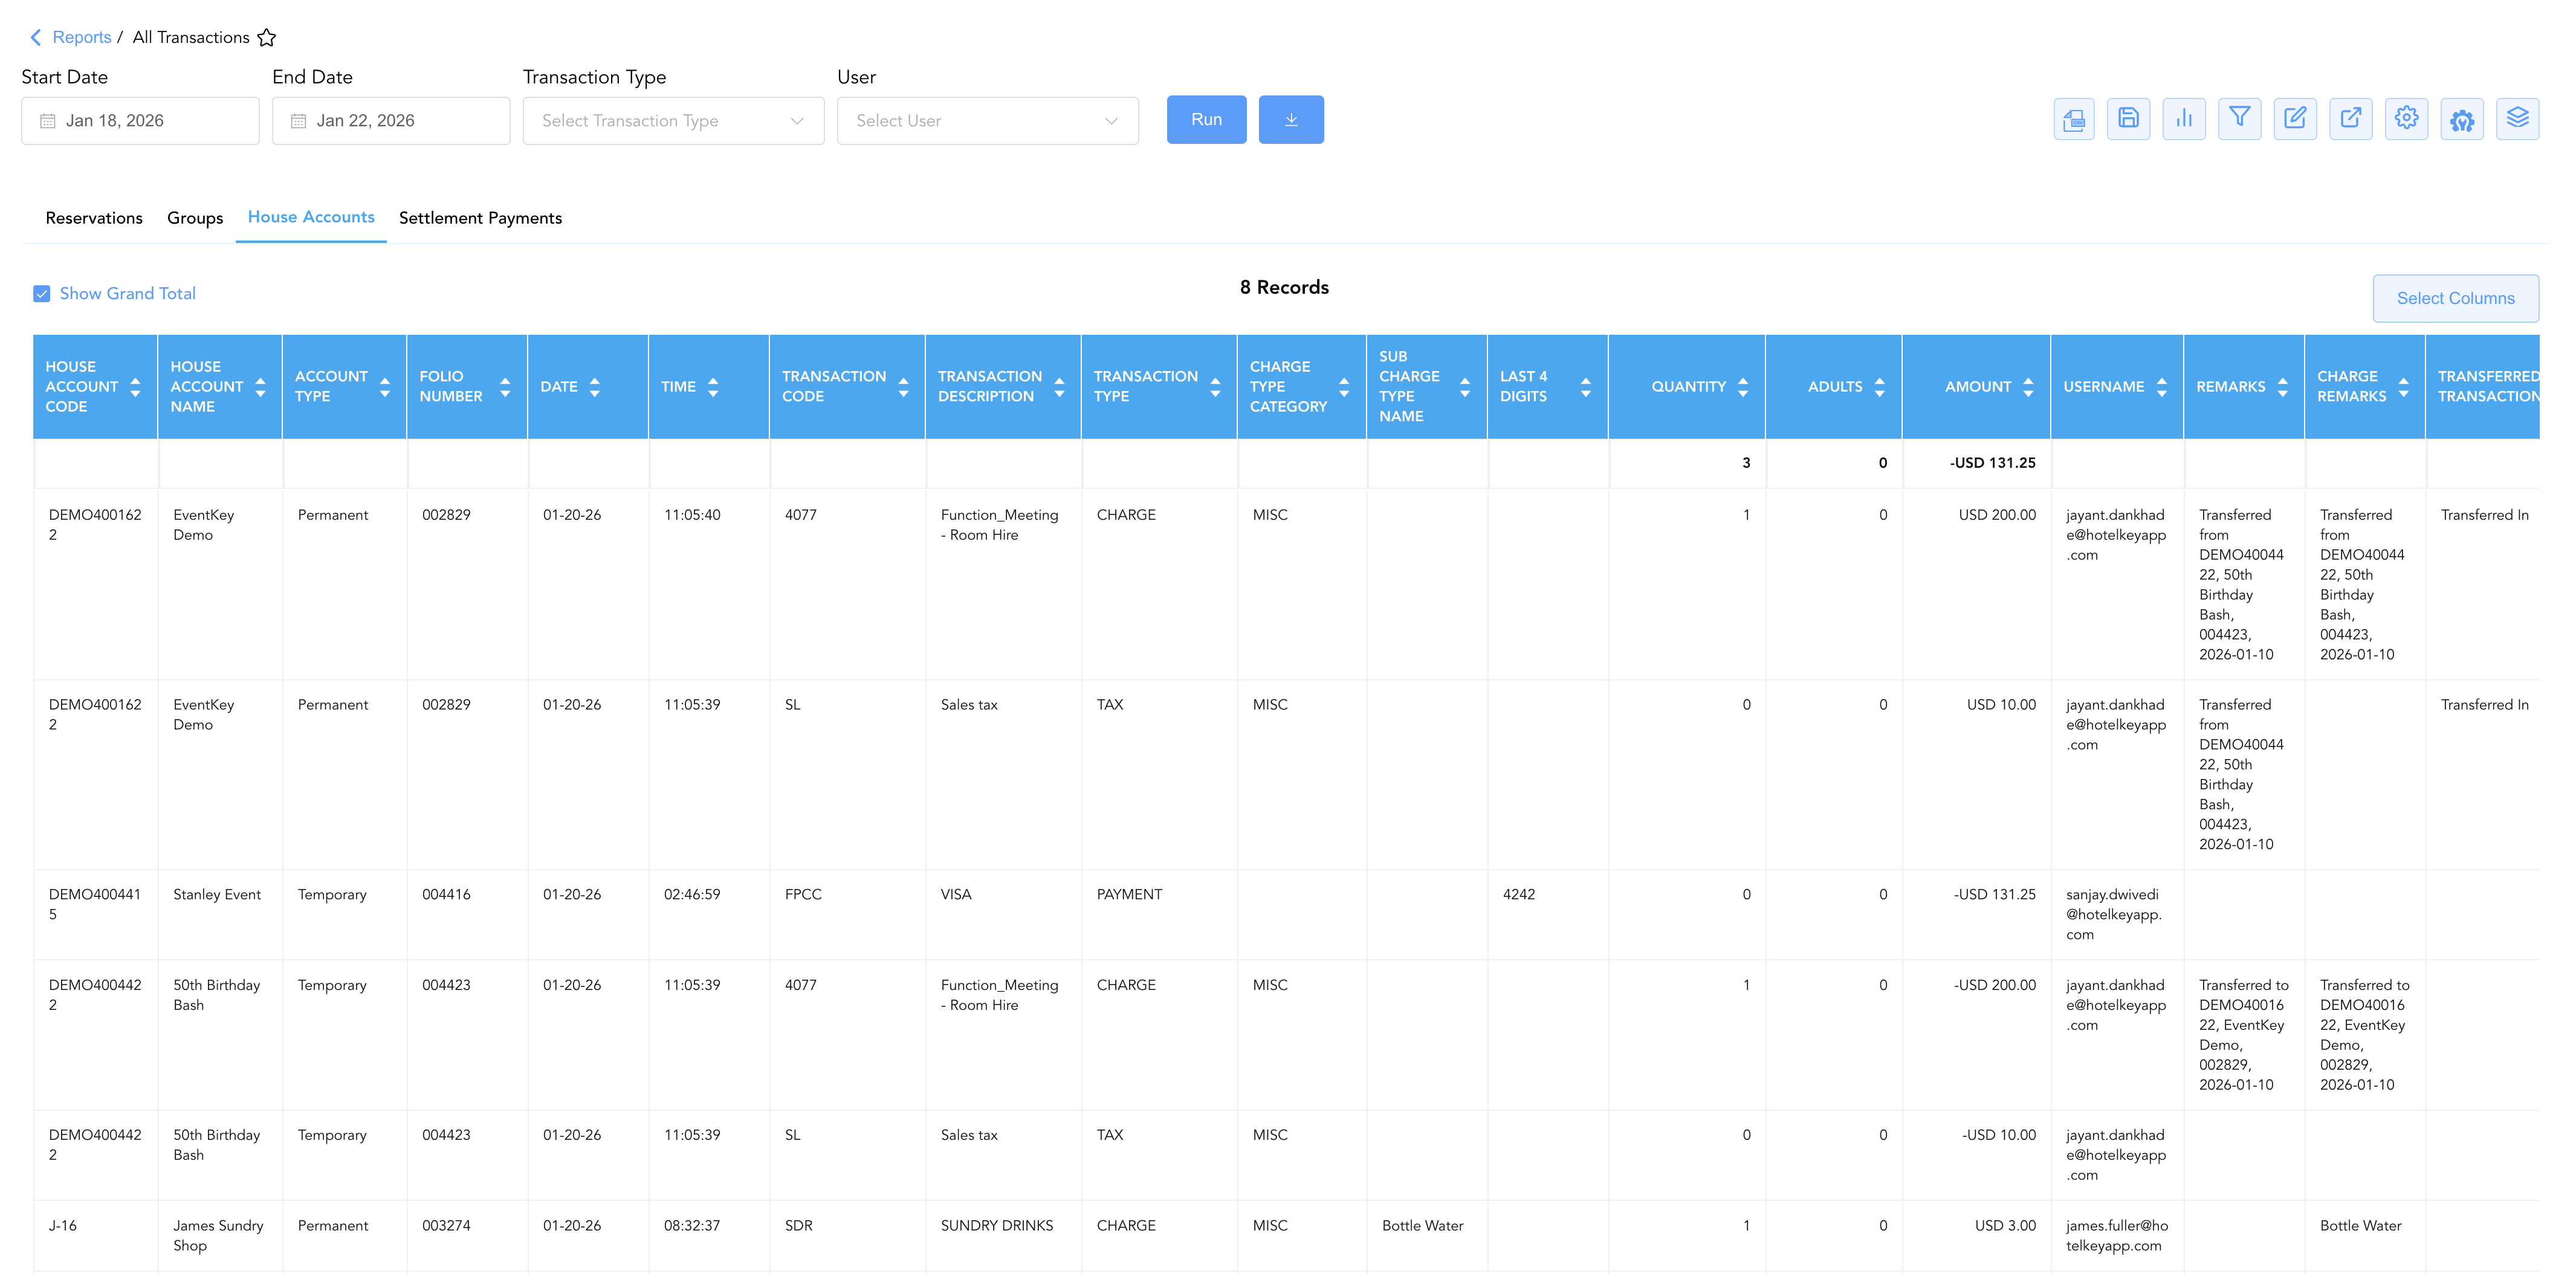This screenshot has height=1274, width=2576.
Task: Run the transactions report
Action: click(1206, 120)
